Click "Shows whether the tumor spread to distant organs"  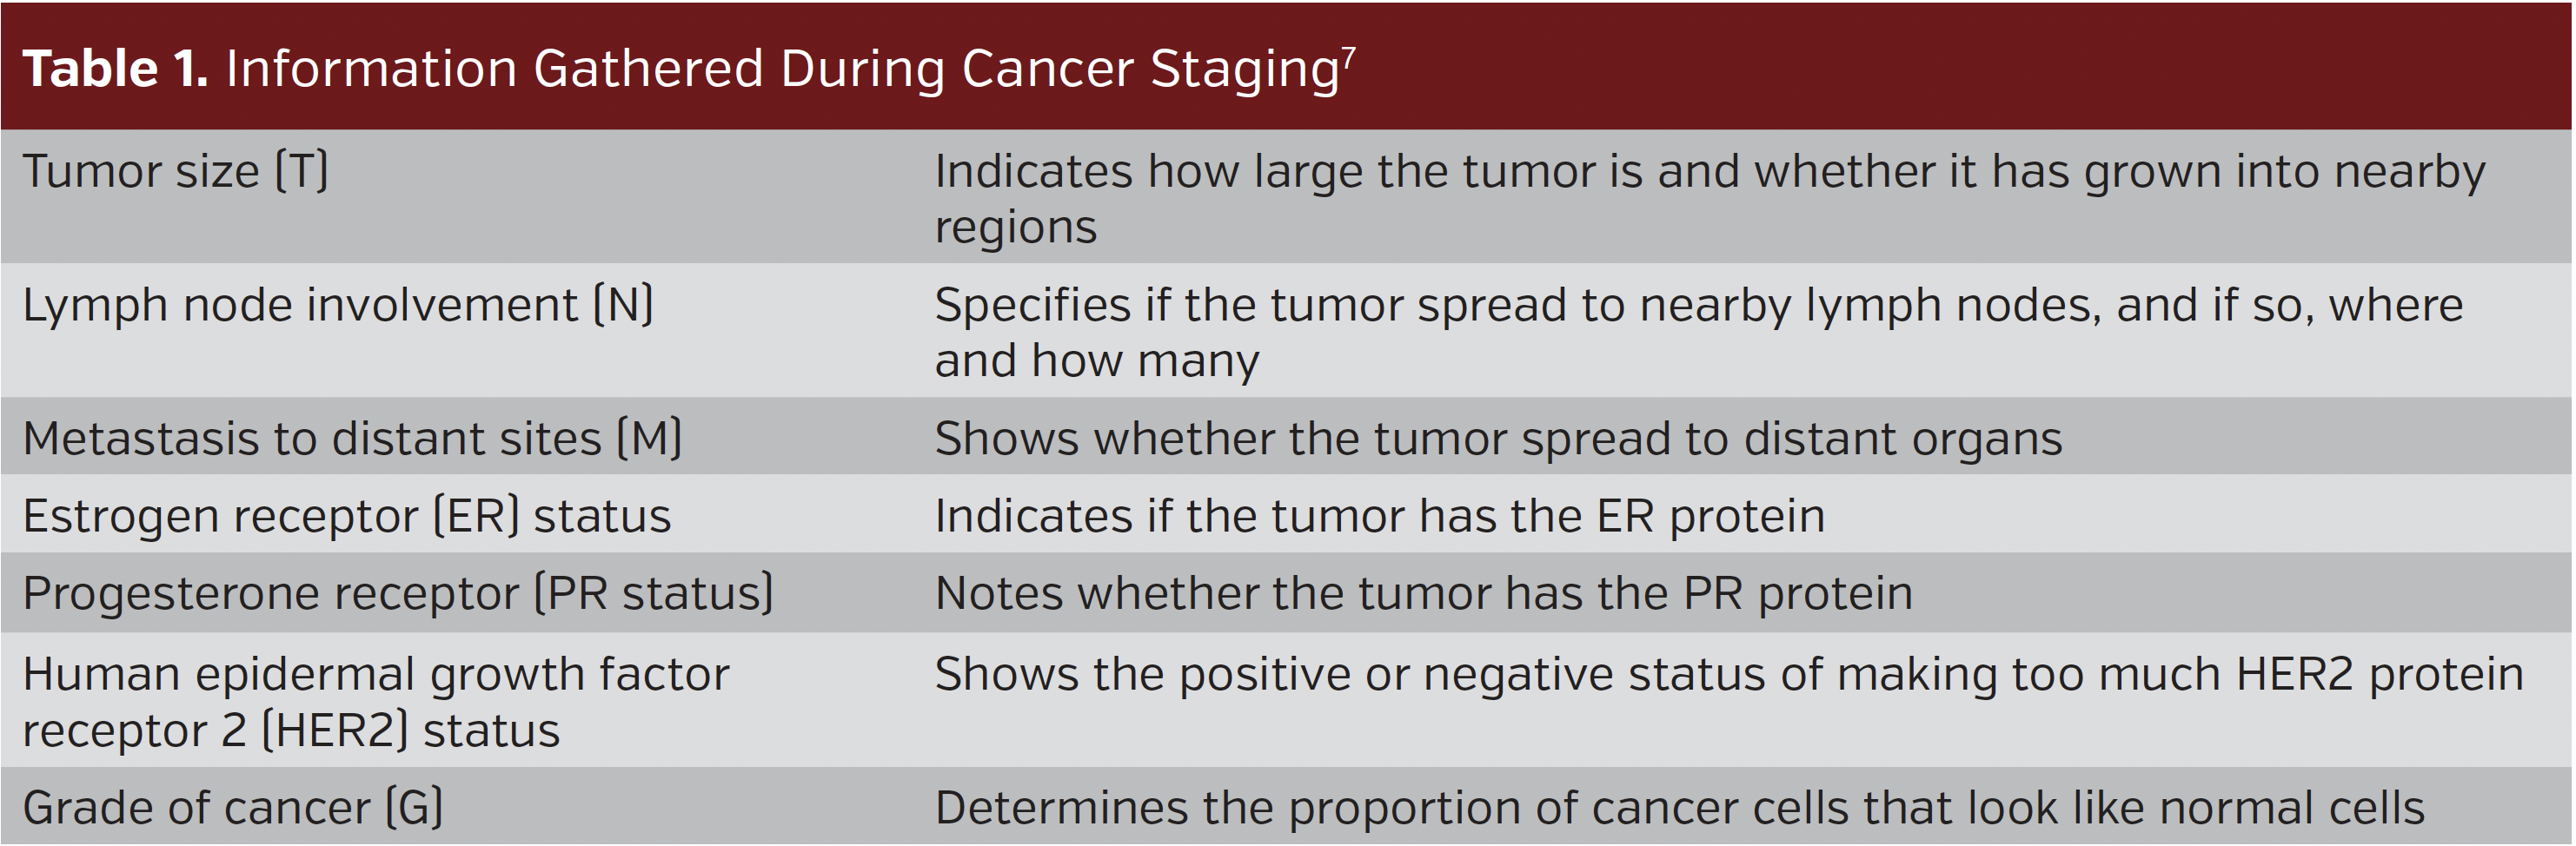tap(1498, 439)
